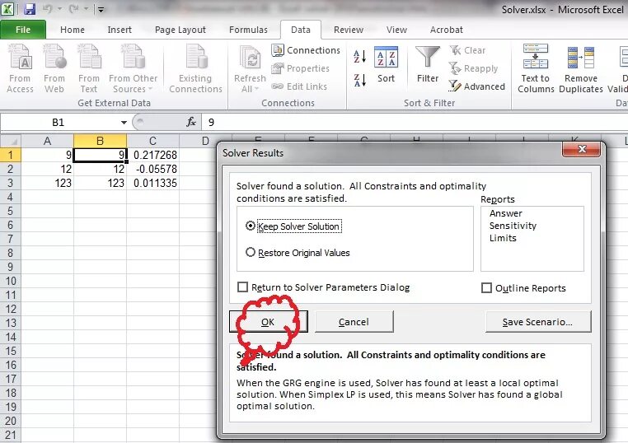This screenshot has height=443, width=628.
Task: Click cell C3 with value 0.011335
Action: tap(152, 183)
